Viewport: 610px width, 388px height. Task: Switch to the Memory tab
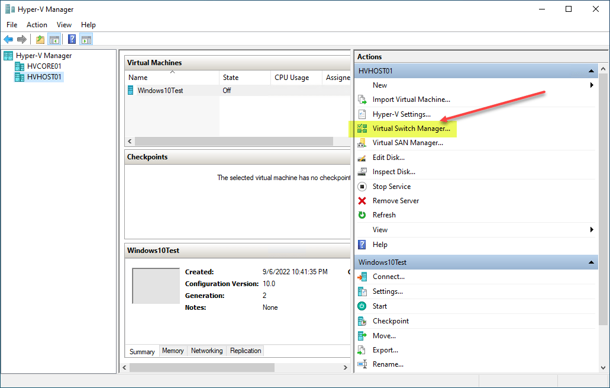(173, 351)
